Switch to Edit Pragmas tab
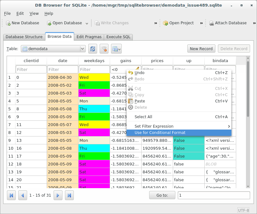 point(89,37)
